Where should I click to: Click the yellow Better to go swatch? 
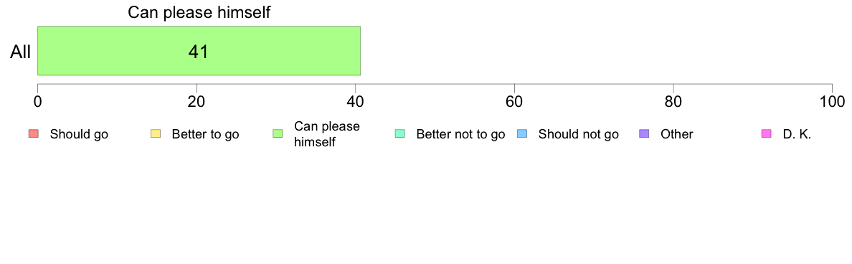pyautogui.click(x=156, y=134)
